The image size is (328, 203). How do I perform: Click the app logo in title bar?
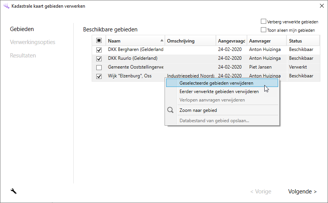pos(6,6)
